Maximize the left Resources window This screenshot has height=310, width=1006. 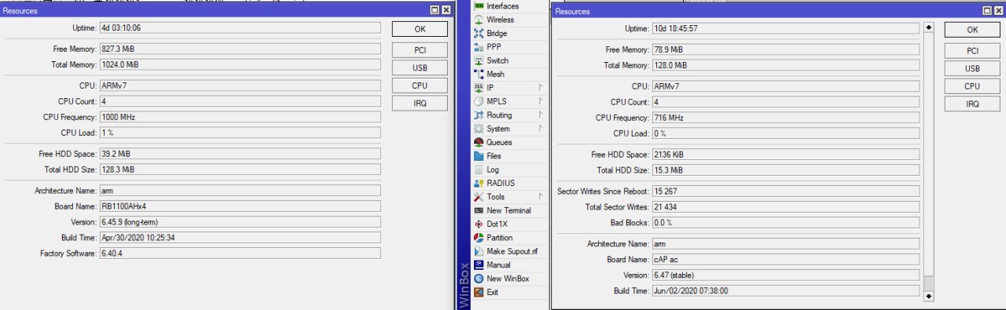[435, 10]
